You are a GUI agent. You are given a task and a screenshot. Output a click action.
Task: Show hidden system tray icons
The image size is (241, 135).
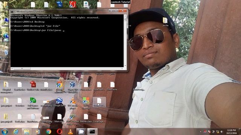click(x=201, y=132)
